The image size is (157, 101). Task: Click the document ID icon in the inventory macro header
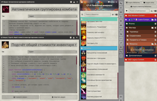click(x=71, y=37)
